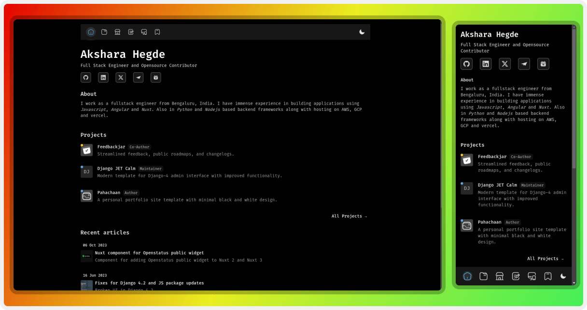
Task: Toggle moon theme icon in mobile bottom bar
Action: [x=563, y=276]
